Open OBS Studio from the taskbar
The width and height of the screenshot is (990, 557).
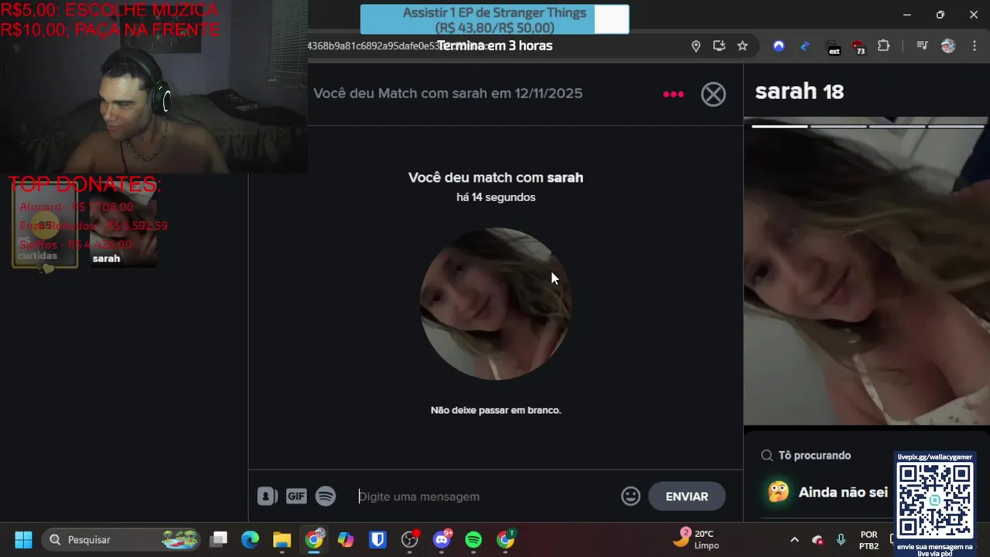(410, 539)
